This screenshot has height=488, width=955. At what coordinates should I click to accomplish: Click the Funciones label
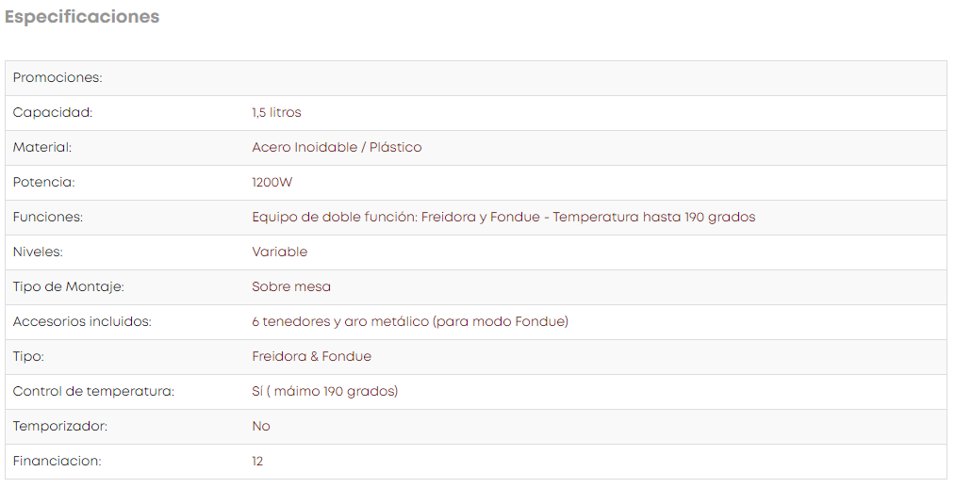click(x=47, y=218)
